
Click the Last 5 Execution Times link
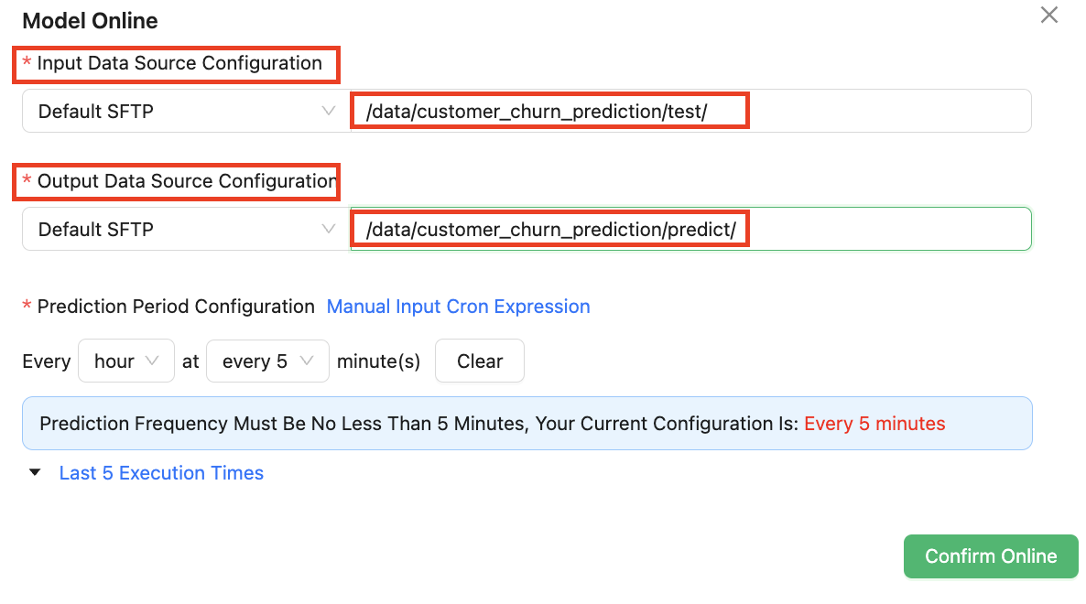pyautogui.click(x=161, y=473)
